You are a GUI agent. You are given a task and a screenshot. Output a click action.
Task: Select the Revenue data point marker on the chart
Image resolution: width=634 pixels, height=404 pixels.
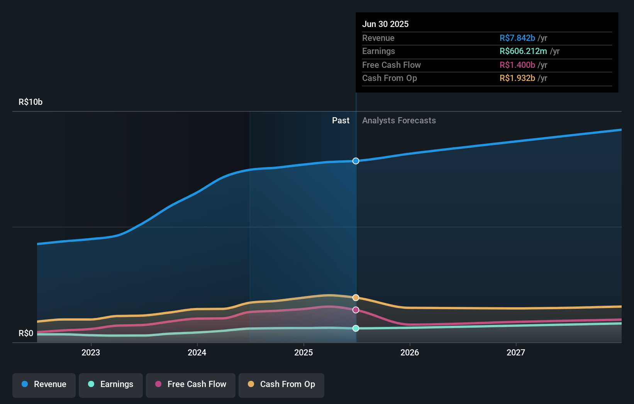(355, 161)
